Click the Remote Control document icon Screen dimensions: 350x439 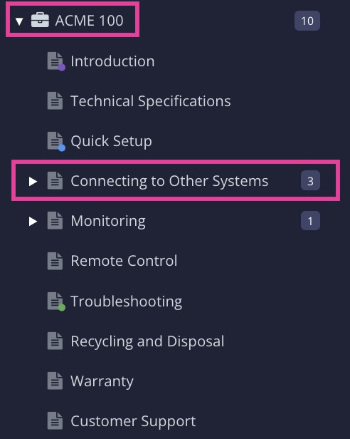click(55, 261)
